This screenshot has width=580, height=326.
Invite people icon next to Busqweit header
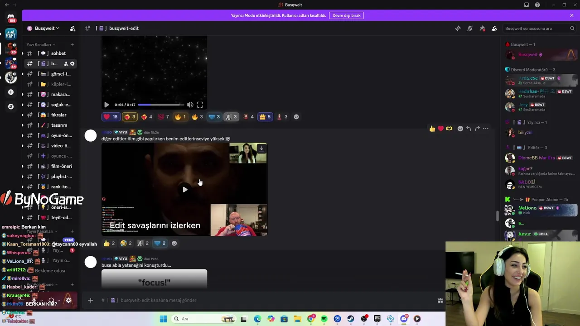click(72, 28)
